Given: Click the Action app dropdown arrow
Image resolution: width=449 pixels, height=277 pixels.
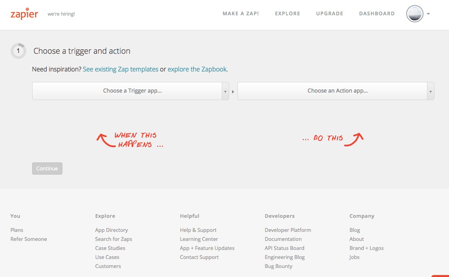Looking at the screenshot, I should [431, 91].
